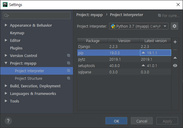Click the upgrade package arrow icon
The image size is (183, 128).
point(175,58)
